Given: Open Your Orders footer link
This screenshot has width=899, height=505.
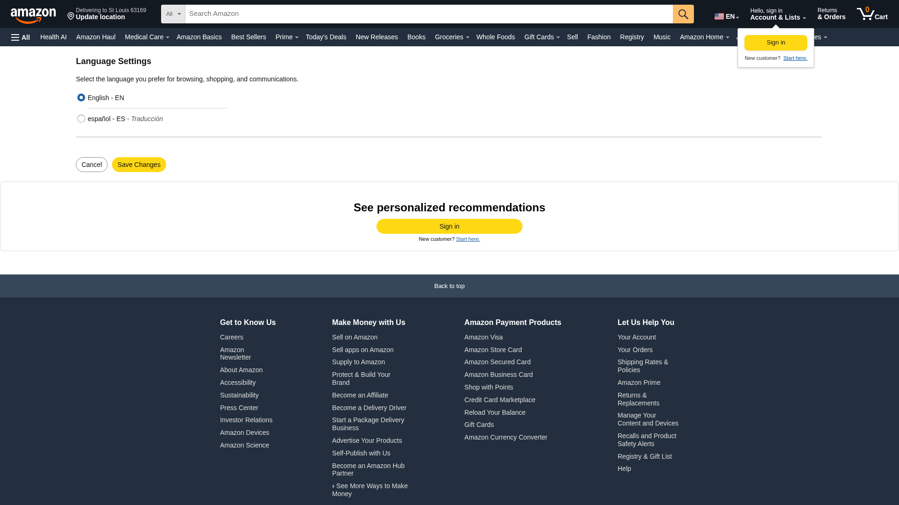Looking at the screenshot, I should coord(635,350).
